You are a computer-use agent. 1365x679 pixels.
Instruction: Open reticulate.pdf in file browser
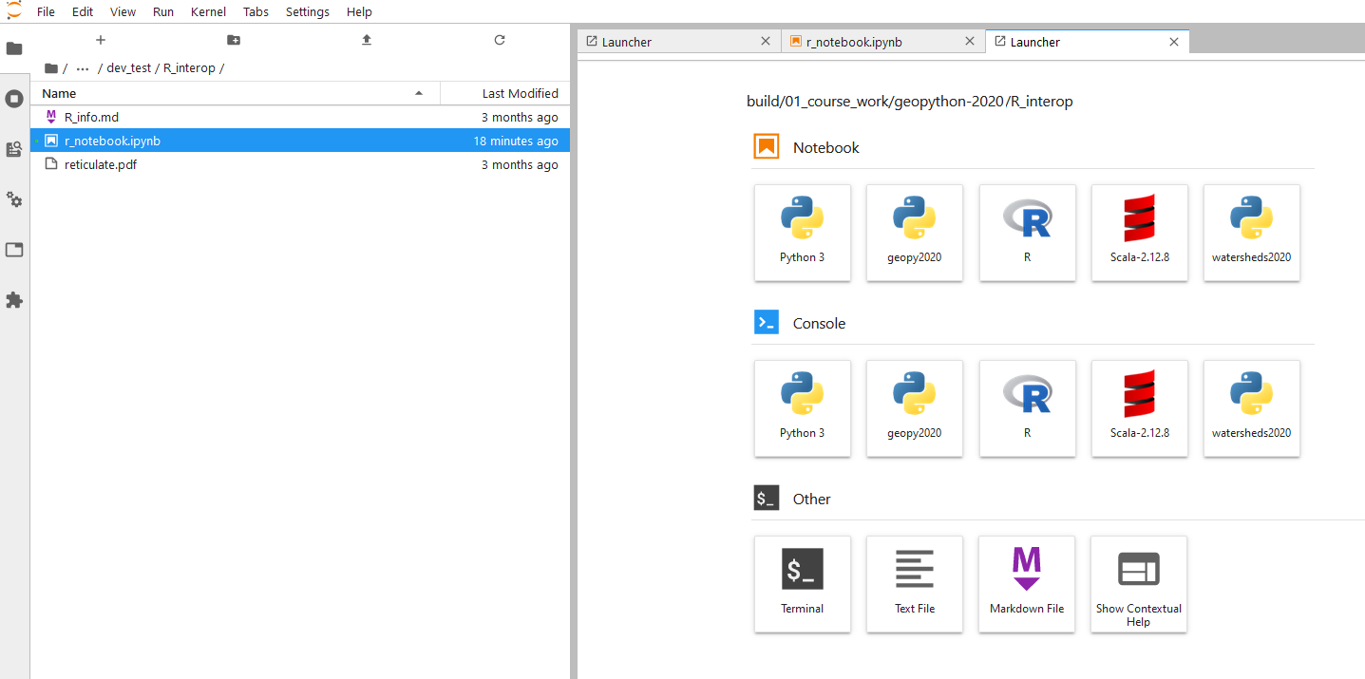[101, 164]
